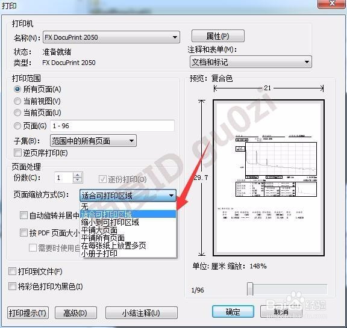Cancel the dialog with the 取消 button
Image resolution: width=347 pixels, height=328 pixels.
281,312
